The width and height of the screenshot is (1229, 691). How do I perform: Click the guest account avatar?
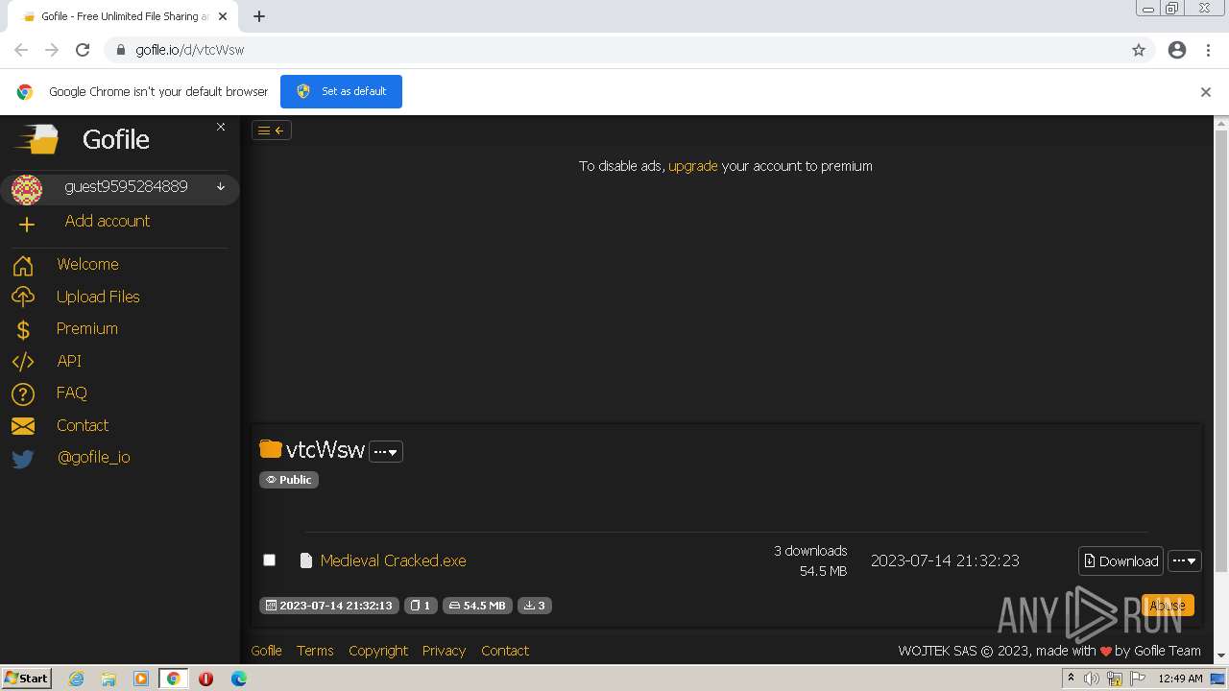point(27,190)
